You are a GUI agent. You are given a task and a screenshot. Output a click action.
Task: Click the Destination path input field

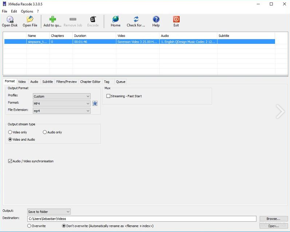coord(142,219)
